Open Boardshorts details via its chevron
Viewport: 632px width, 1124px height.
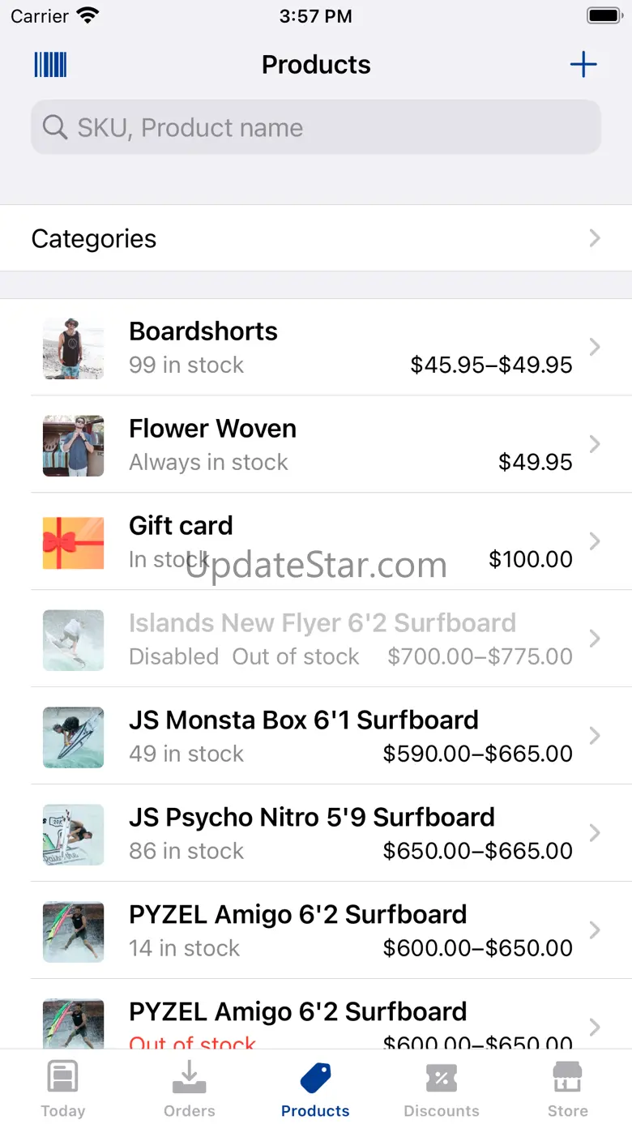[x=595, y=347]
